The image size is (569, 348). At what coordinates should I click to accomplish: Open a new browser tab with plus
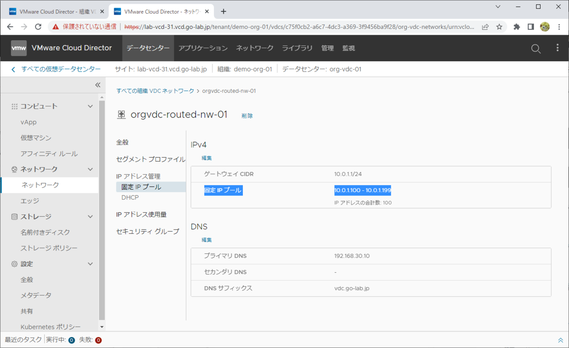(x=223, y=11)
